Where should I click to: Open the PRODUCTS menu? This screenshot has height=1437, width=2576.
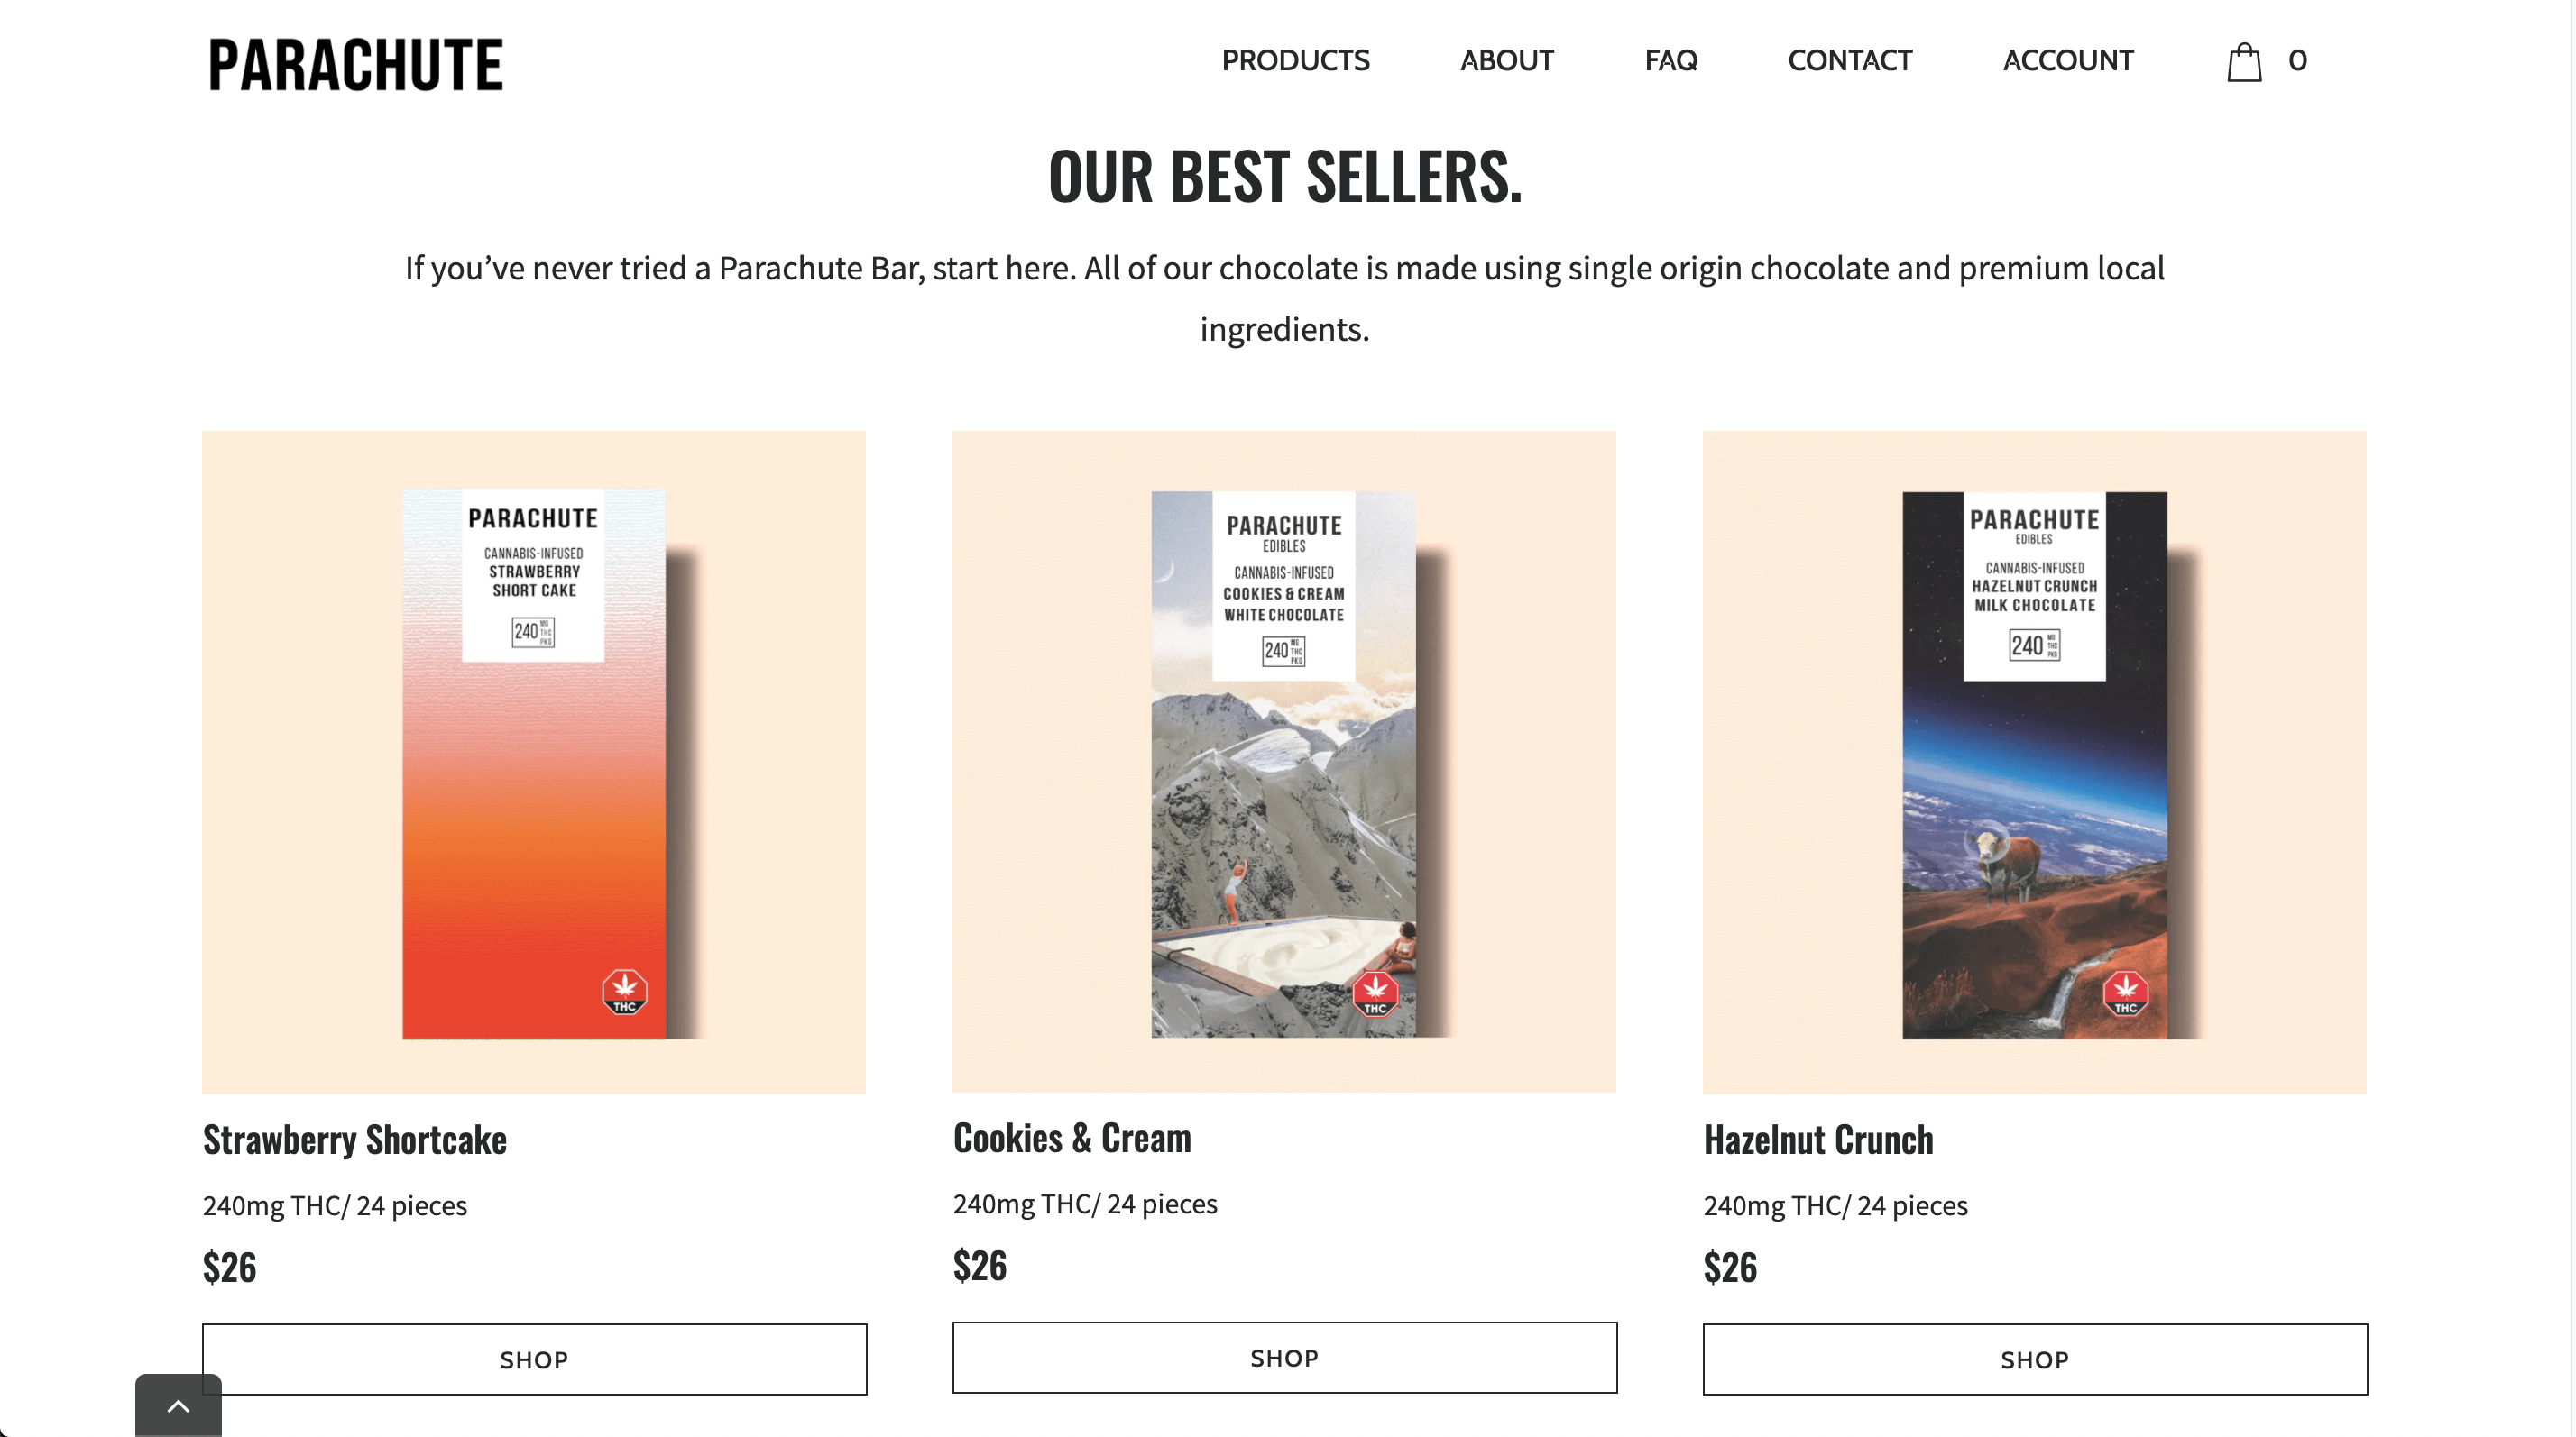(1295, 61)
